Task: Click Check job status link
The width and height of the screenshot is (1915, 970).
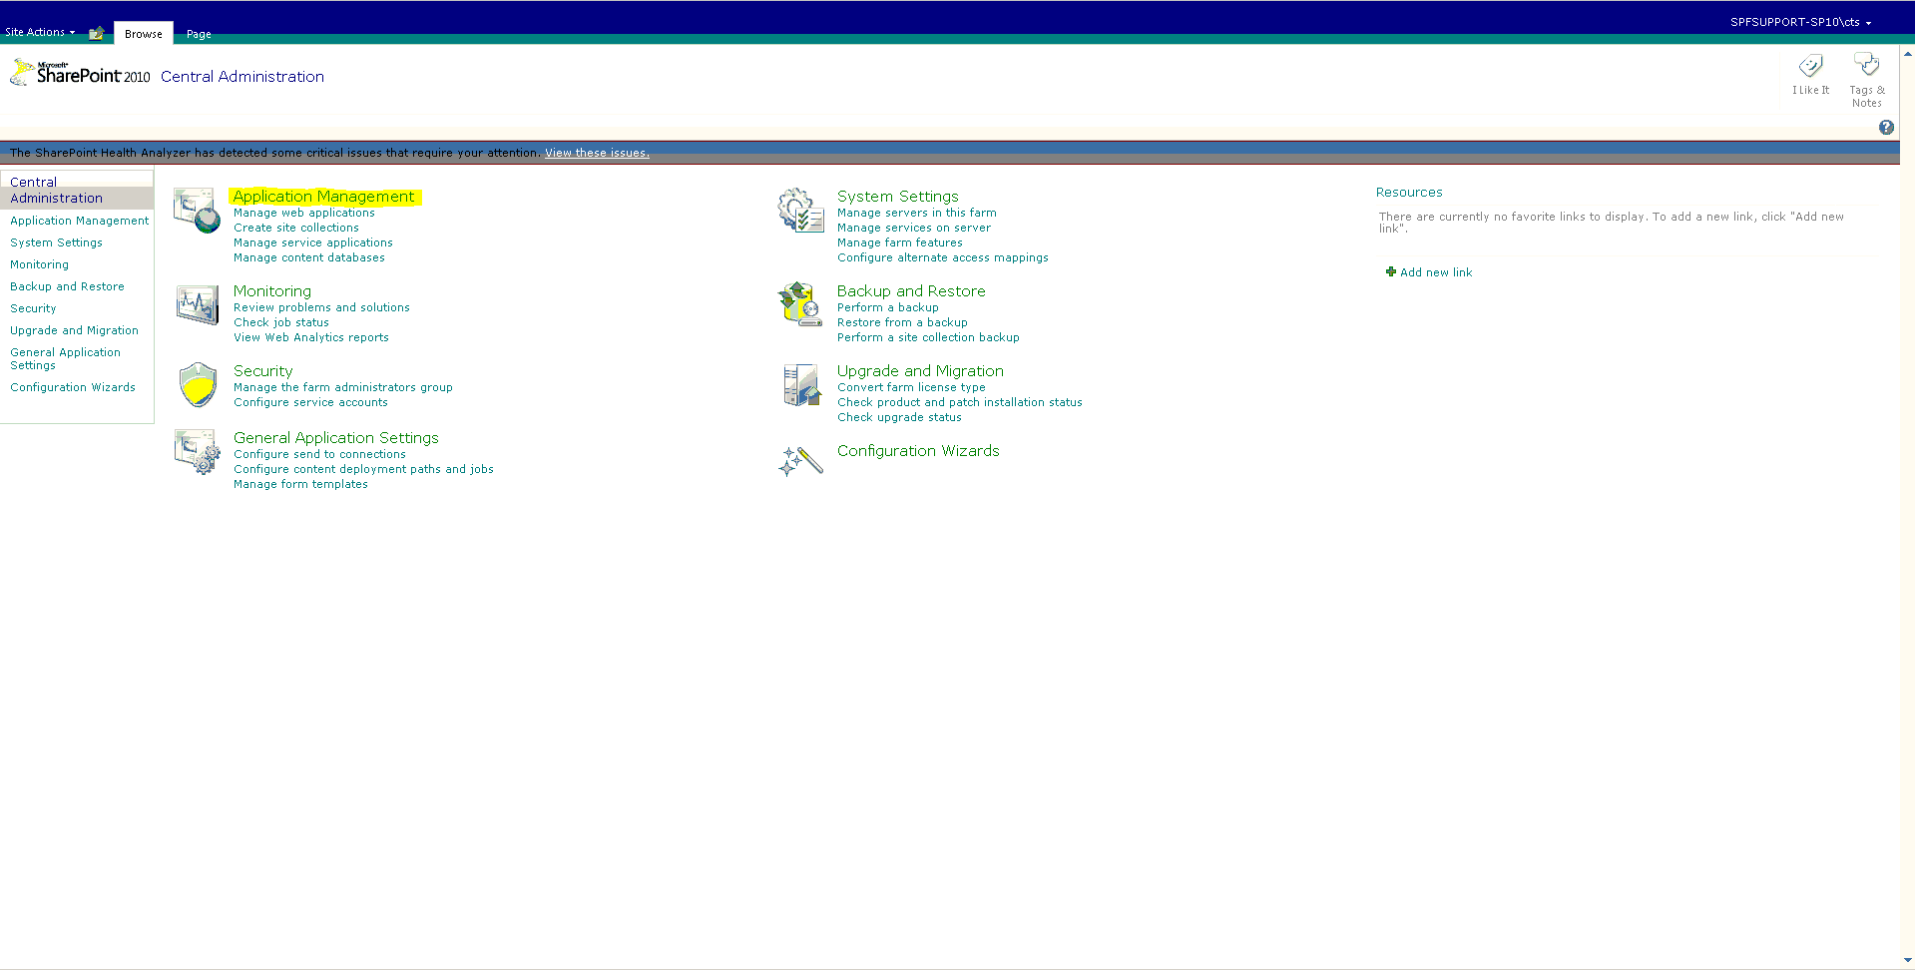Action: 281,322
